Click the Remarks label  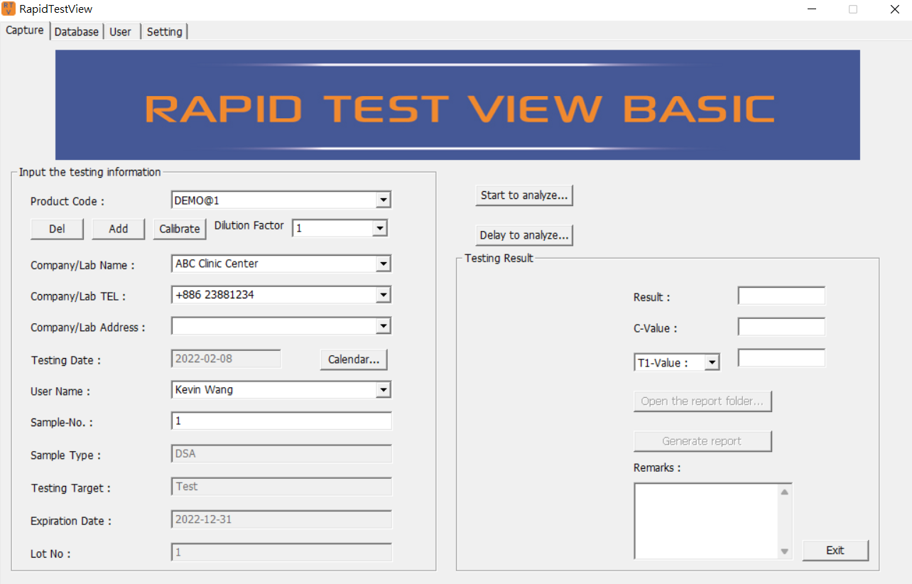tap(657, 468)
